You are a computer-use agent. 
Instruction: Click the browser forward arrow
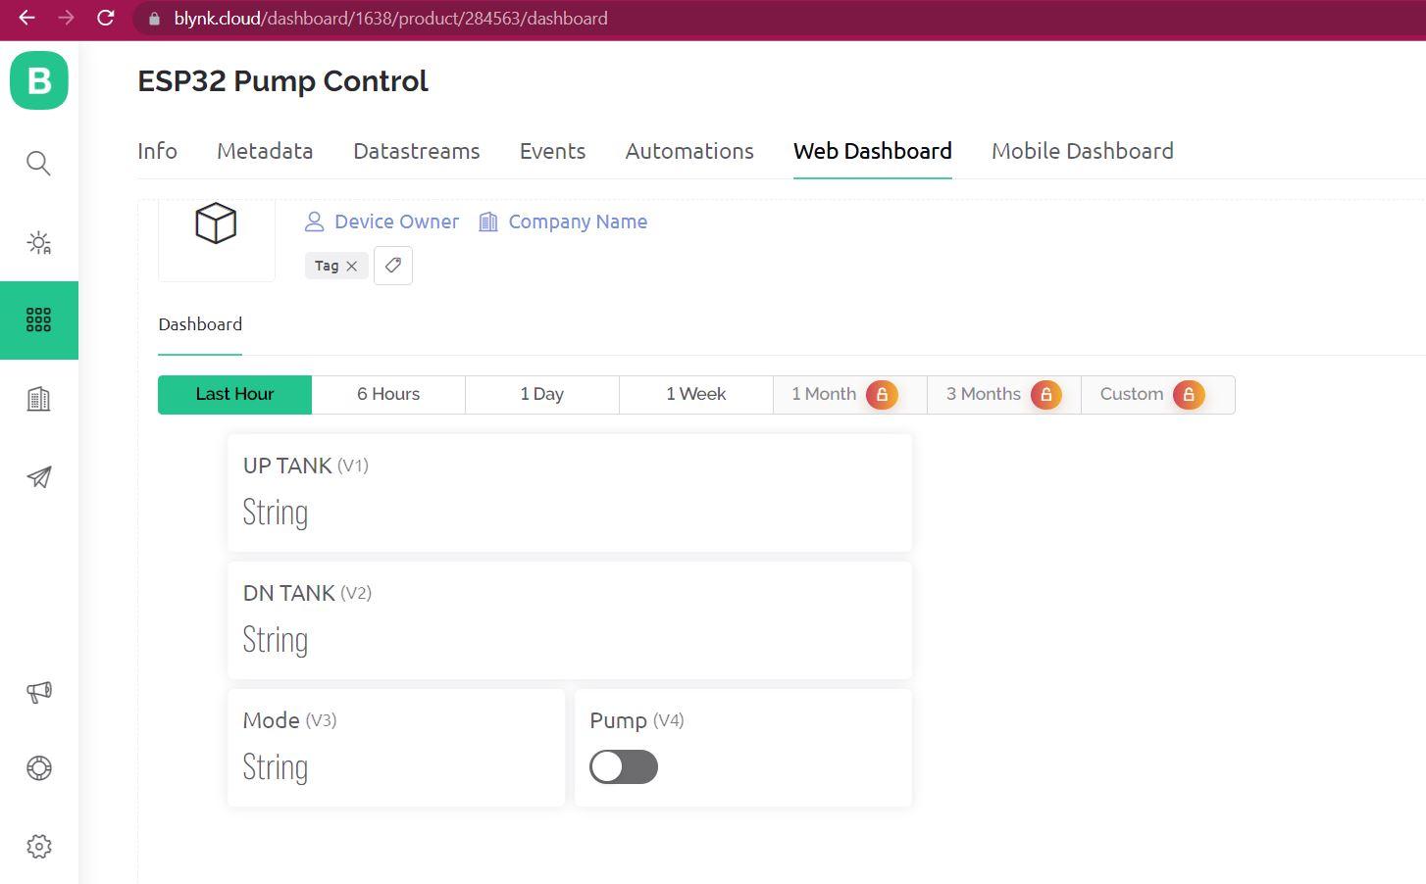[x=66, y=18]
